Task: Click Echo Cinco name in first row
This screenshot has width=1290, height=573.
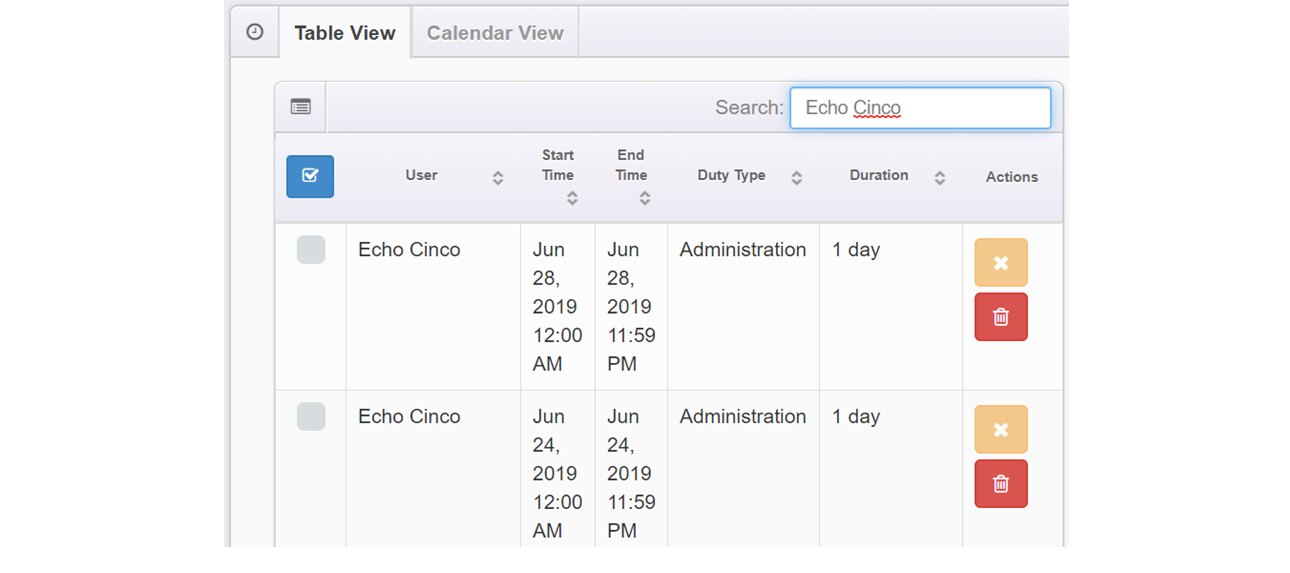Action: coord(409,250)
